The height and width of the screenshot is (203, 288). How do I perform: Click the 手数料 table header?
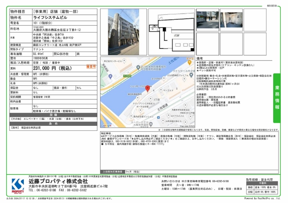point(262,183)
